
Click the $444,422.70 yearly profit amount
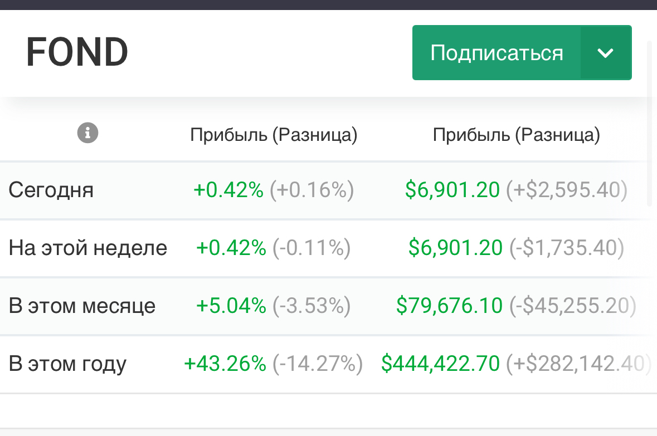click(x=440, y=364)
